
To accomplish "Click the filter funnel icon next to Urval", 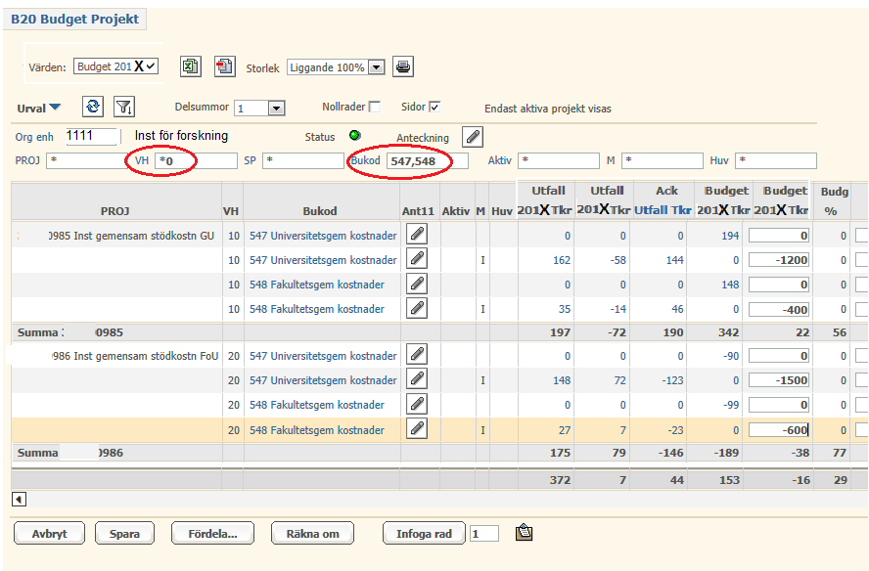I will pyautogui.click(x=124, y=107).
